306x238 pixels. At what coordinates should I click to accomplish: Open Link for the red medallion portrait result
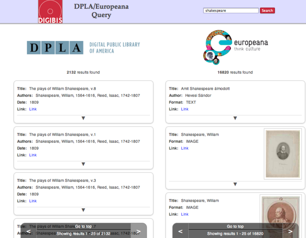pos(184,214)
